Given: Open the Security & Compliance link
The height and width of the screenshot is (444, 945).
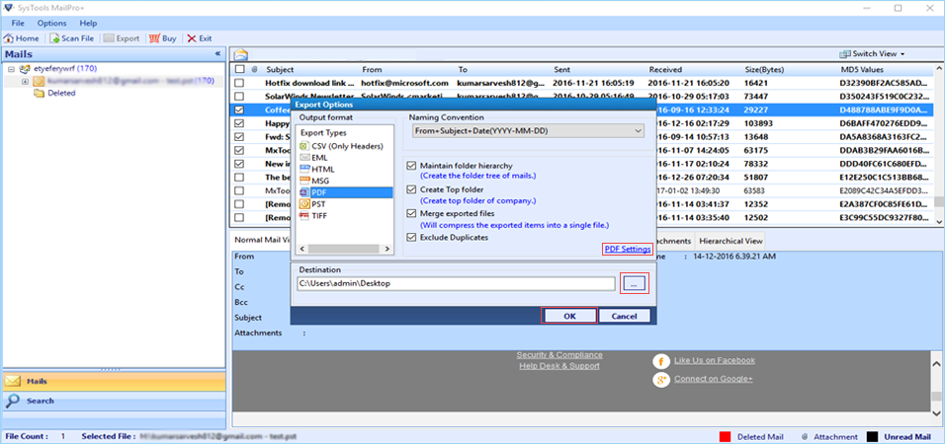Looking at the screenshot, I should pyautogui.click(x=559, y=355).
